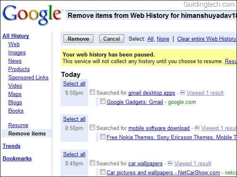Image resolution: width=237 pixels, height=177 pixels.
Task: Click Select all for first 8:50pm entry
Action: [74, 84]
